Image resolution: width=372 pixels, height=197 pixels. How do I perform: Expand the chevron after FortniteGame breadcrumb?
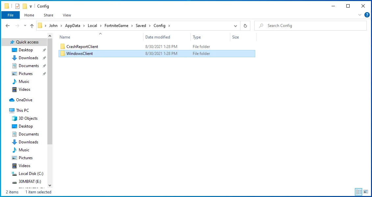coord(132,26)
